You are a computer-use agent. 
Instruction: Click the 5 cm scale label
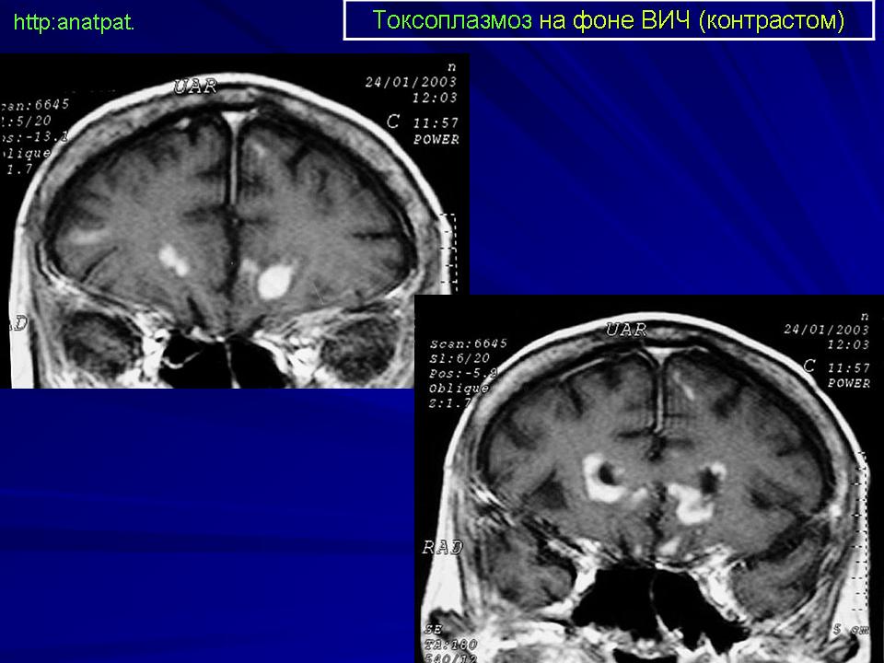pyautogui.click(x=853, y=630)
